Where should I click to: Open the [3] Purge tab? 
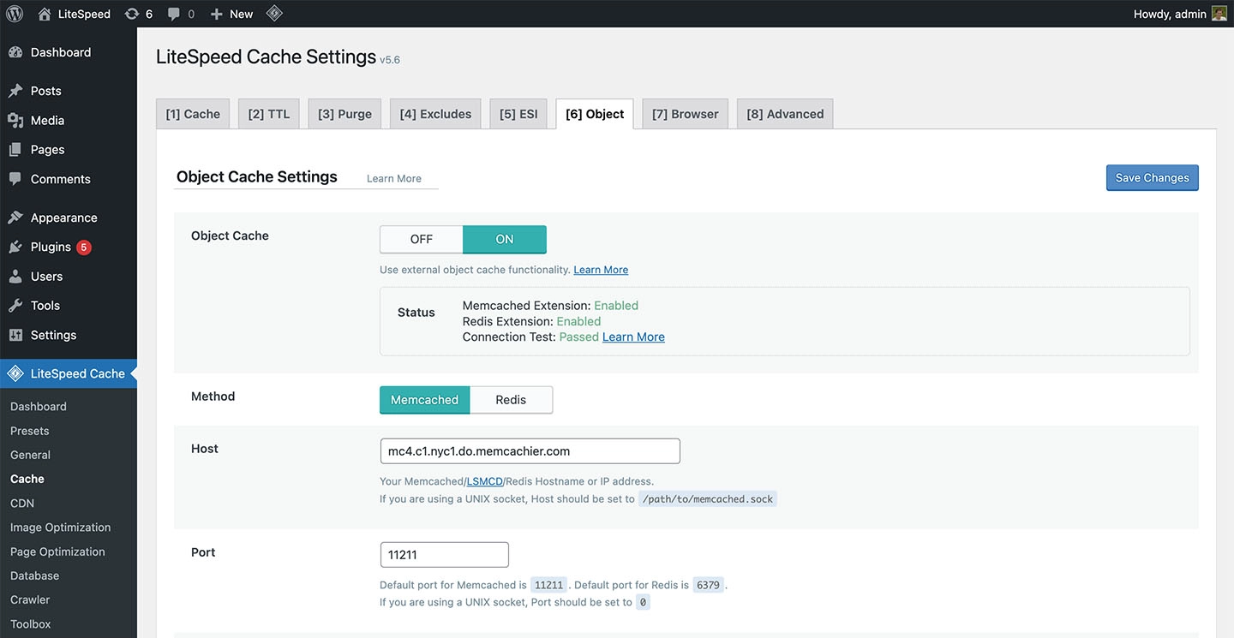[344, 114]
